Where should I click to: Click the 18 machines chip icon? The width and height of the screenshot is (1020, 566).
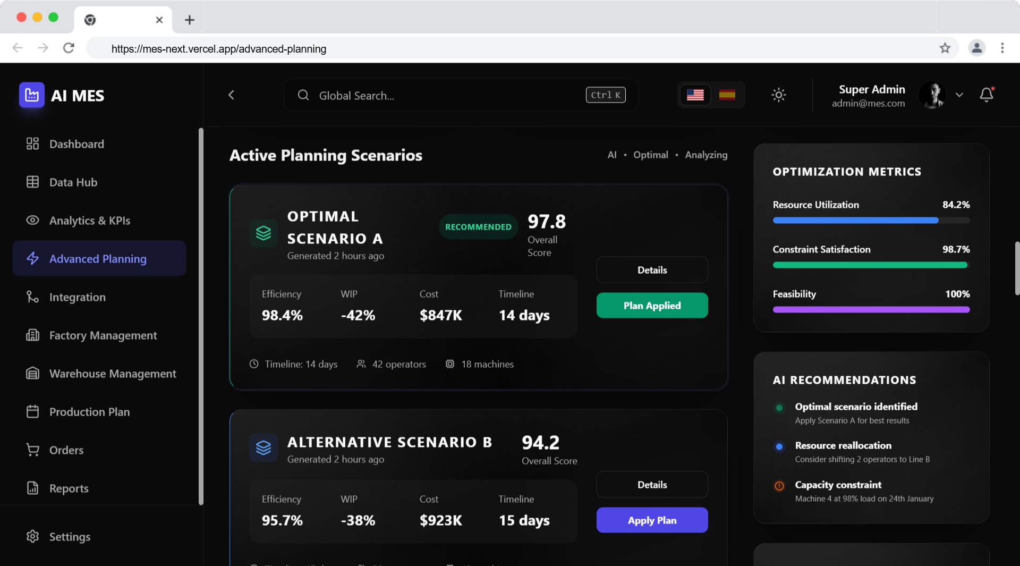450,364
